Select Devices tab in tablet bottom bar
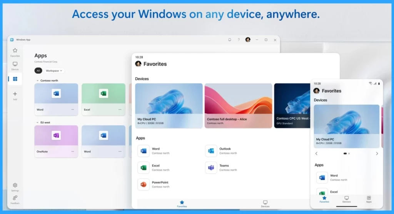This screenshot has height=214, width=394. pos(265,204)
